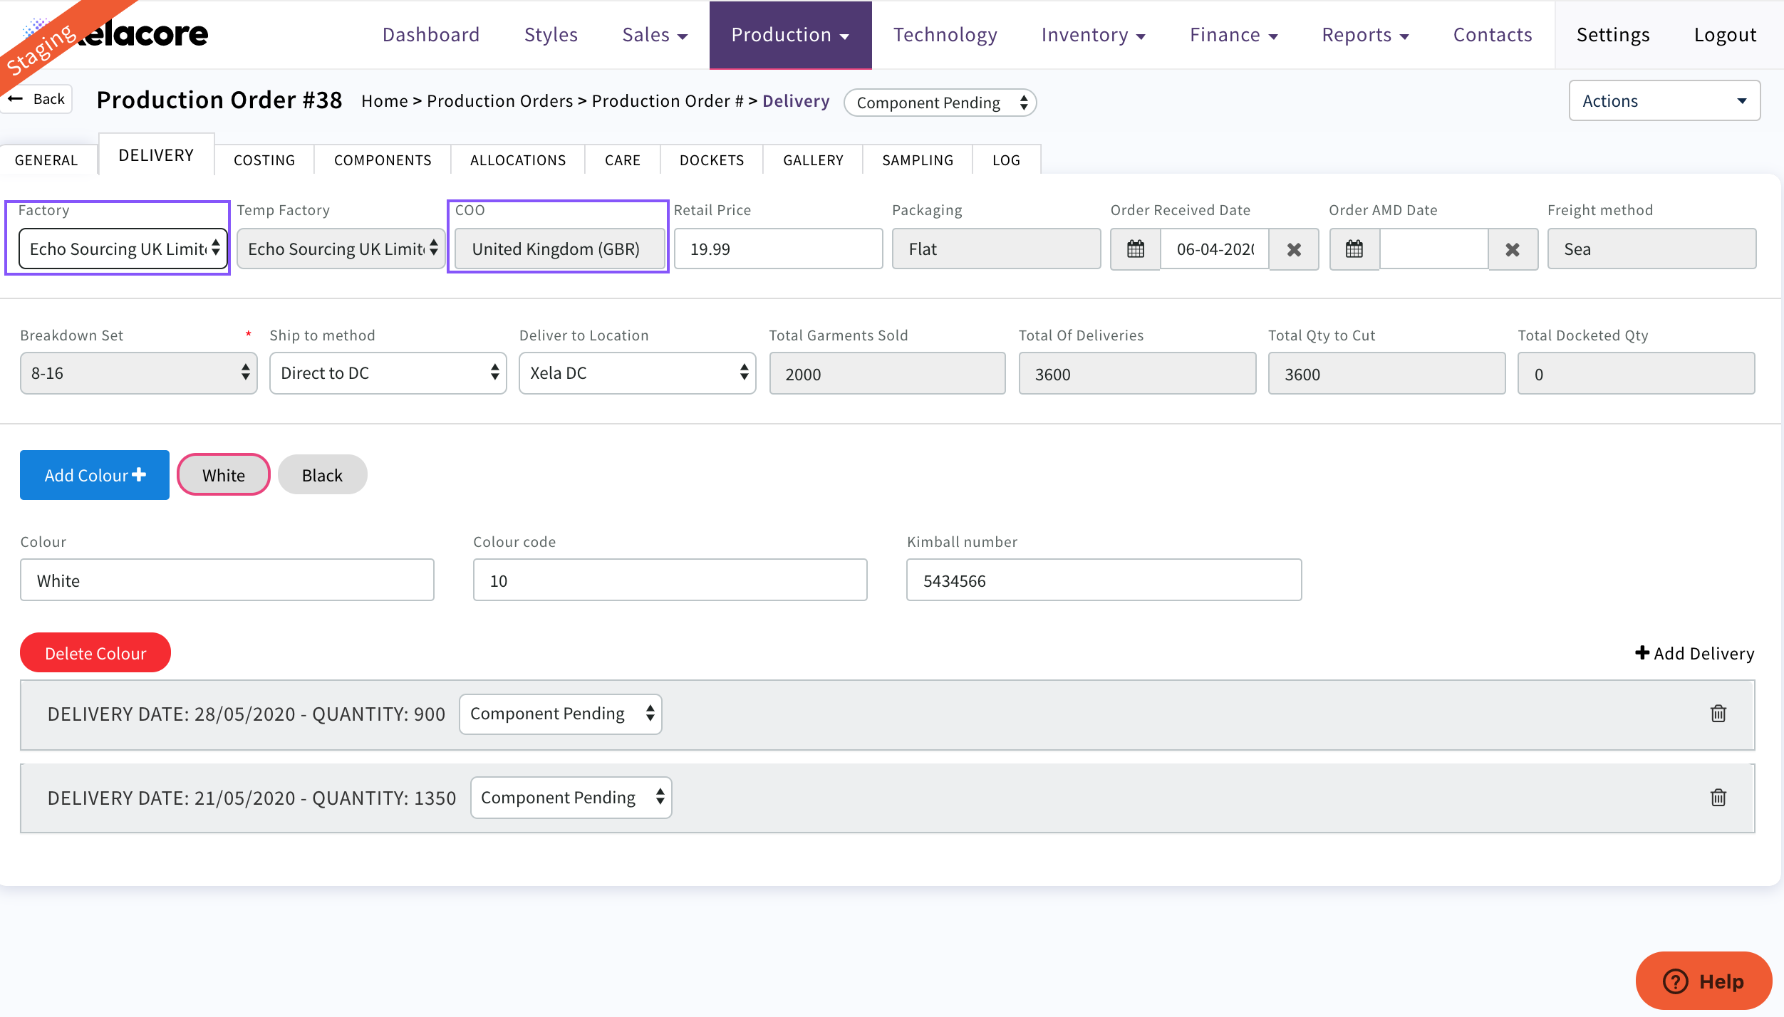This screenshot has height=1017, width=1784.
Task: Clear the Order AMD Date field
Action: tap(1512, 249)
